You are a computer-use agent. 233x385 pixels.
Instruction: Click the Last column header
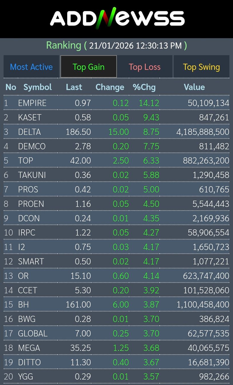pos(74,87)
